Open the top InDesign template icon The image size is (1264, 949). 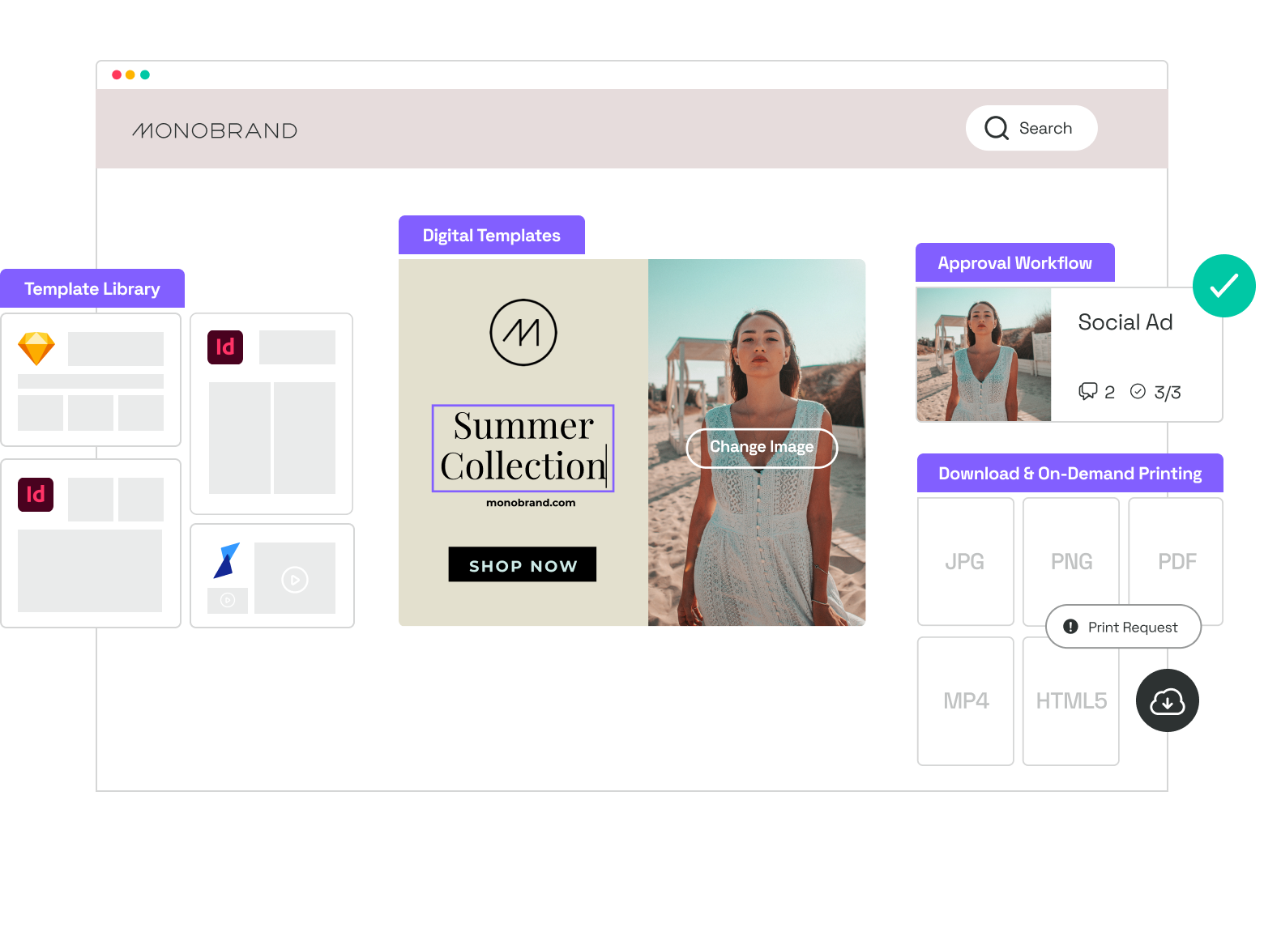click(x=225, y=347)
